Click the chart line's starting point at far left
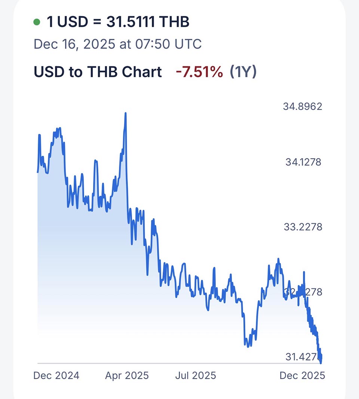 click(x=38, y=172)
